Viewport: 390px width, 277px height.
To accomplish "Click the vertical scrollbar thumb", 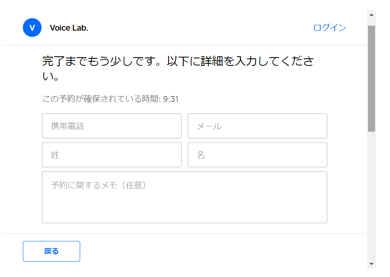I will pyautogui.click(x=371, y=78).
